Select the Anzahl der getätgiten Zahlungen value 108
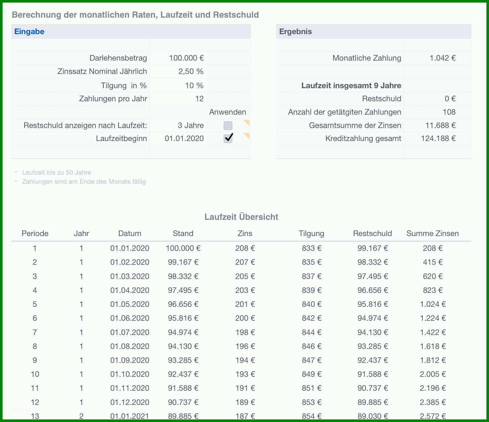 tap(449, 112)
